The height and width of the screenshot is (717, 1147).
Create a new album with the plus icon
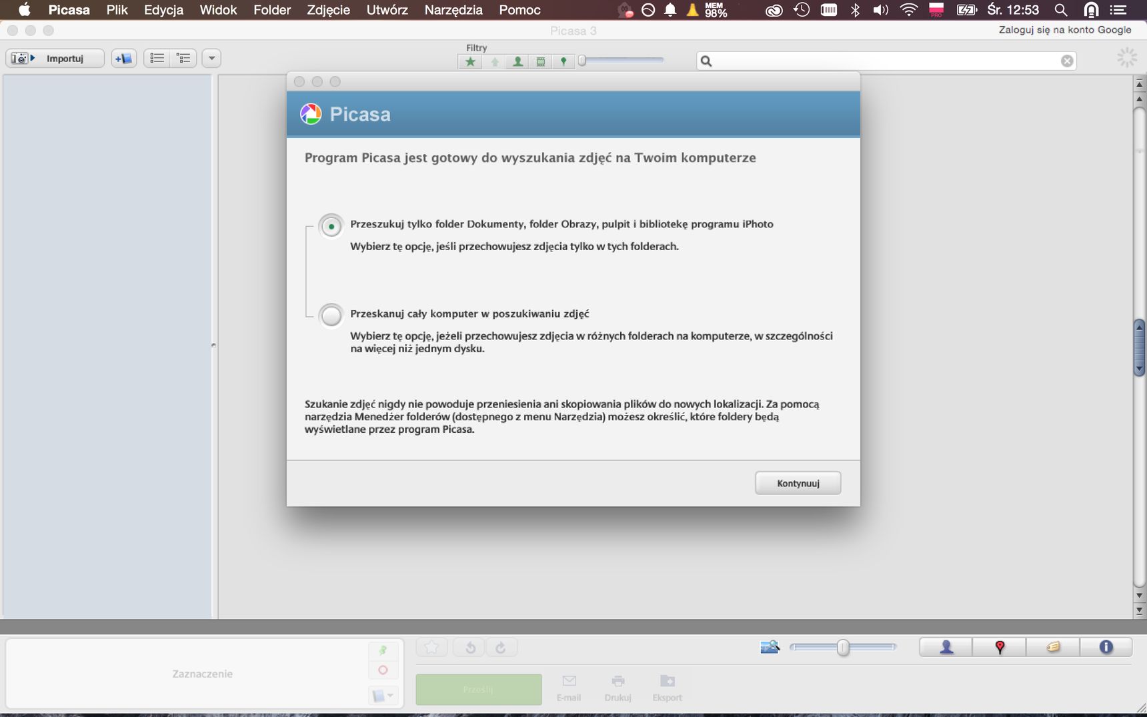coord(123,59)
